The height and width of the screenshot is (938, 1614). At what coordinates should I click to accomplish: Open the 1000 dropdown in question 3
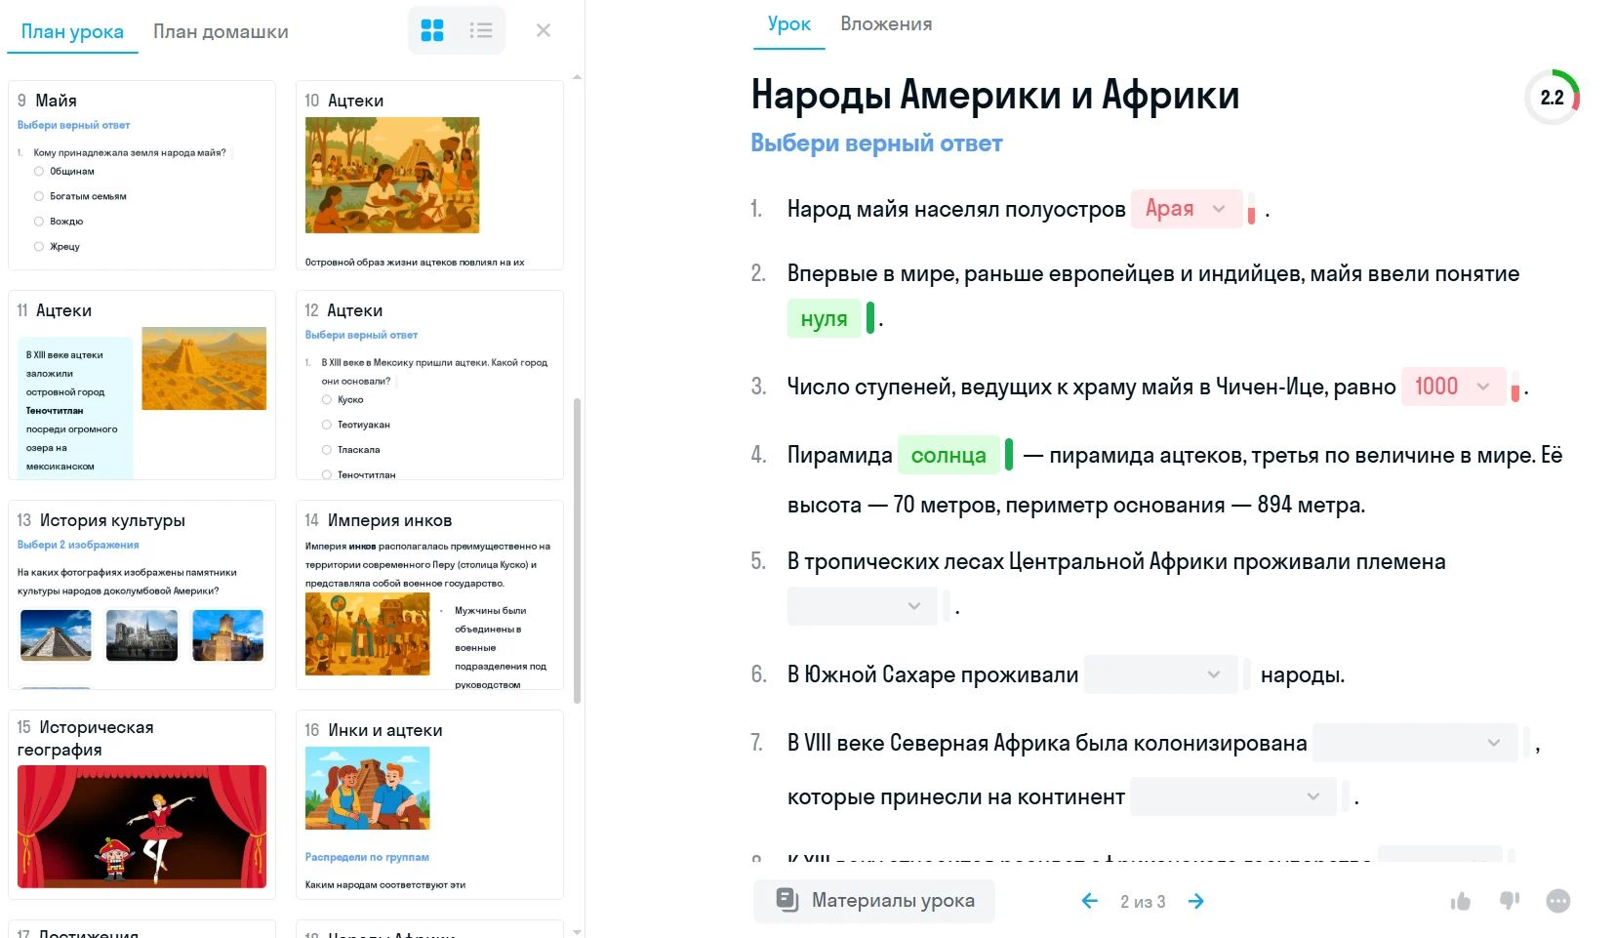pyautogui.click(x=1454, y=387)
